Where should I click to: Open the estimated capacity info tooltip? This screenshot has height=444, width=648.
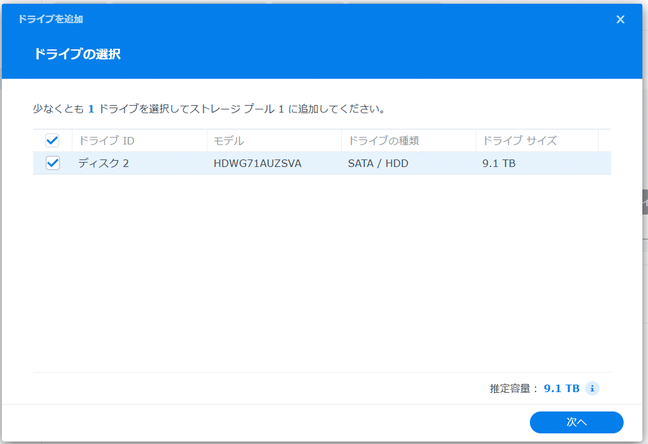point(591,388)
